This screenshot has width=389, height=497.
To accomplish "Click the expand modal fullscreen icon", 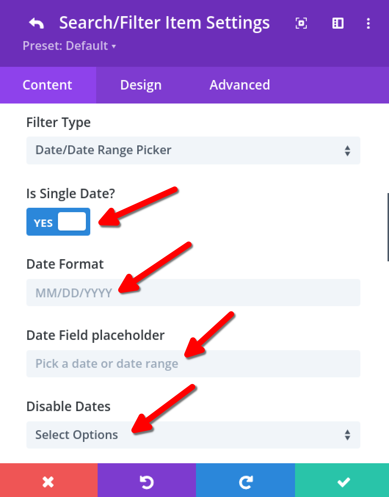I will [x=301, y=23].
